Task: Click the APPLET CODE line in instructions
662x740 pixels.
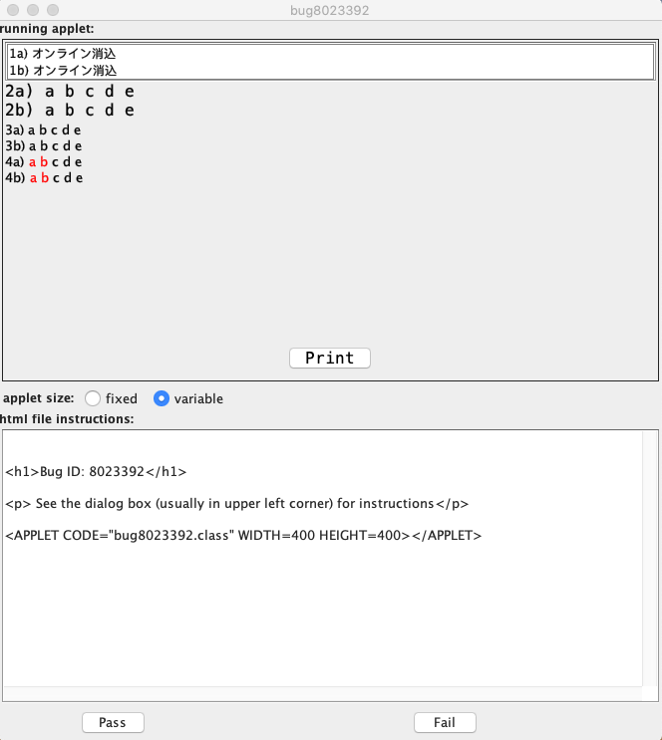Action: tap(243, 535)
